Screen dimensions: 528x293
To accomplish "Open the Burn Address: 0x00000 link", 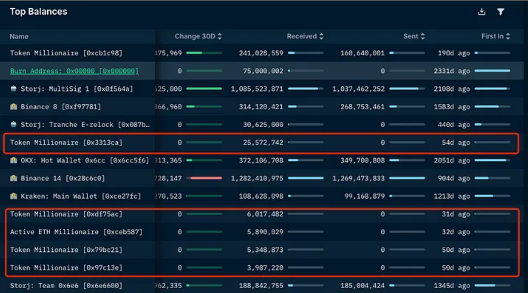I will pos(74,71).
